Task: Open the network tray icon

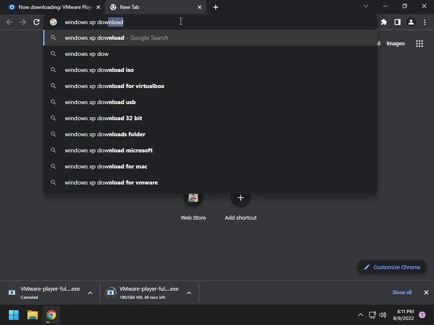Action: [372, 315]
